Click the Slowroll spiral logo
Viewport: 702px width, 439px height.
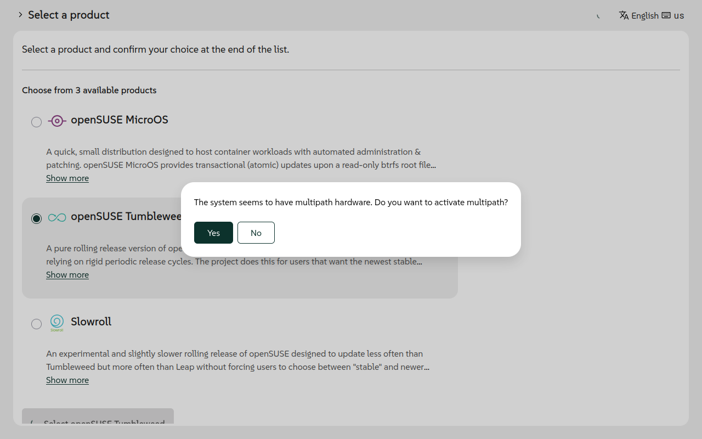56,323
